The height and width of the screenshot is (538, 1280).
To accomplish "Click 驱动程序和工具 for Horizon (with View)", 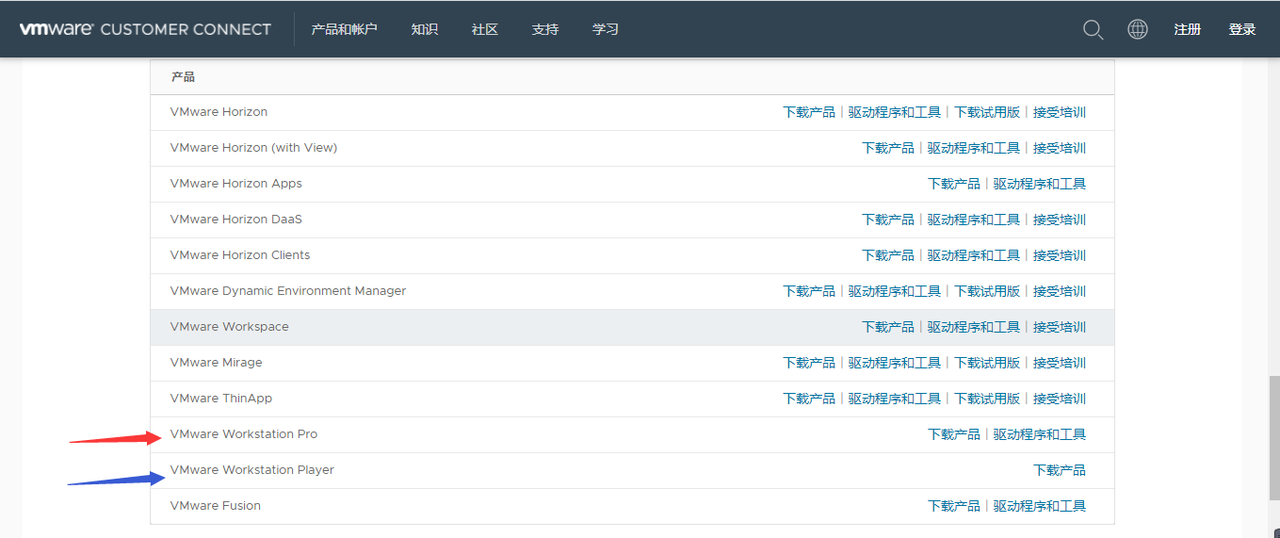I will pyautogui.click(x=974, y=148).
